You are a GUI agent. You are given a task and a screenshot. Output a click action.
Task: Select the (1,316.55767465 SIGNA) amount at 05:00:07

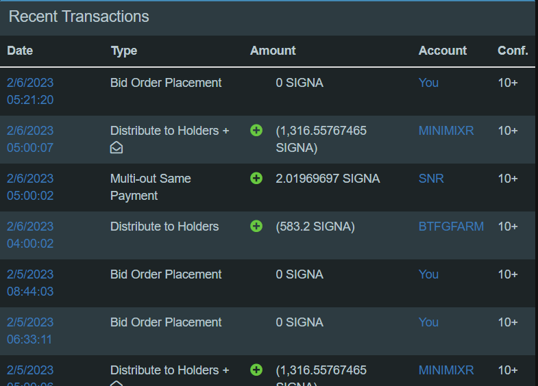(321, 140)
